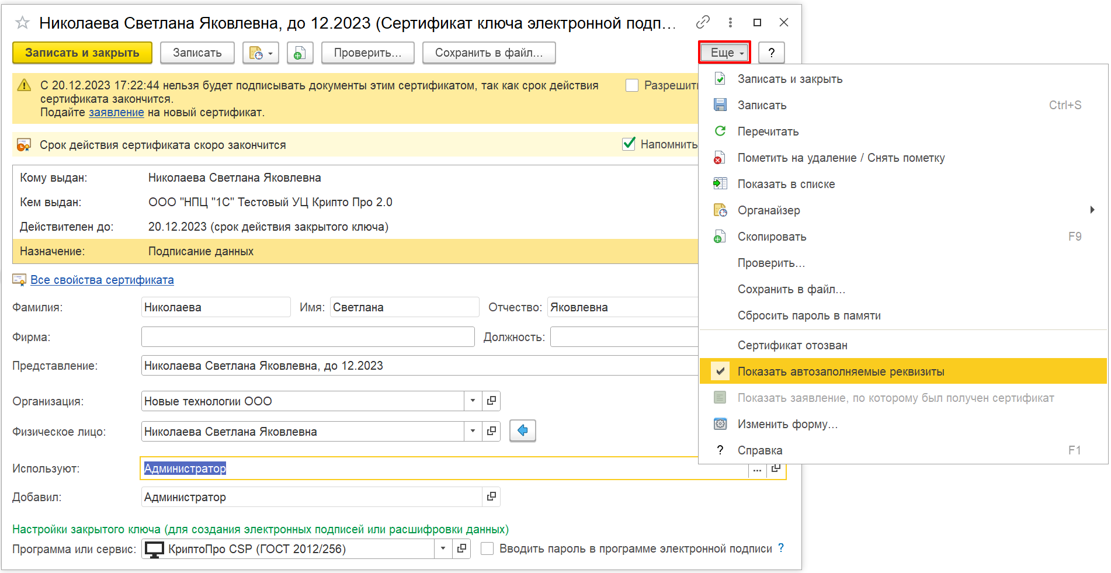
Task: Choose Изменить форму from the menu
Action: tap(903, 424)
